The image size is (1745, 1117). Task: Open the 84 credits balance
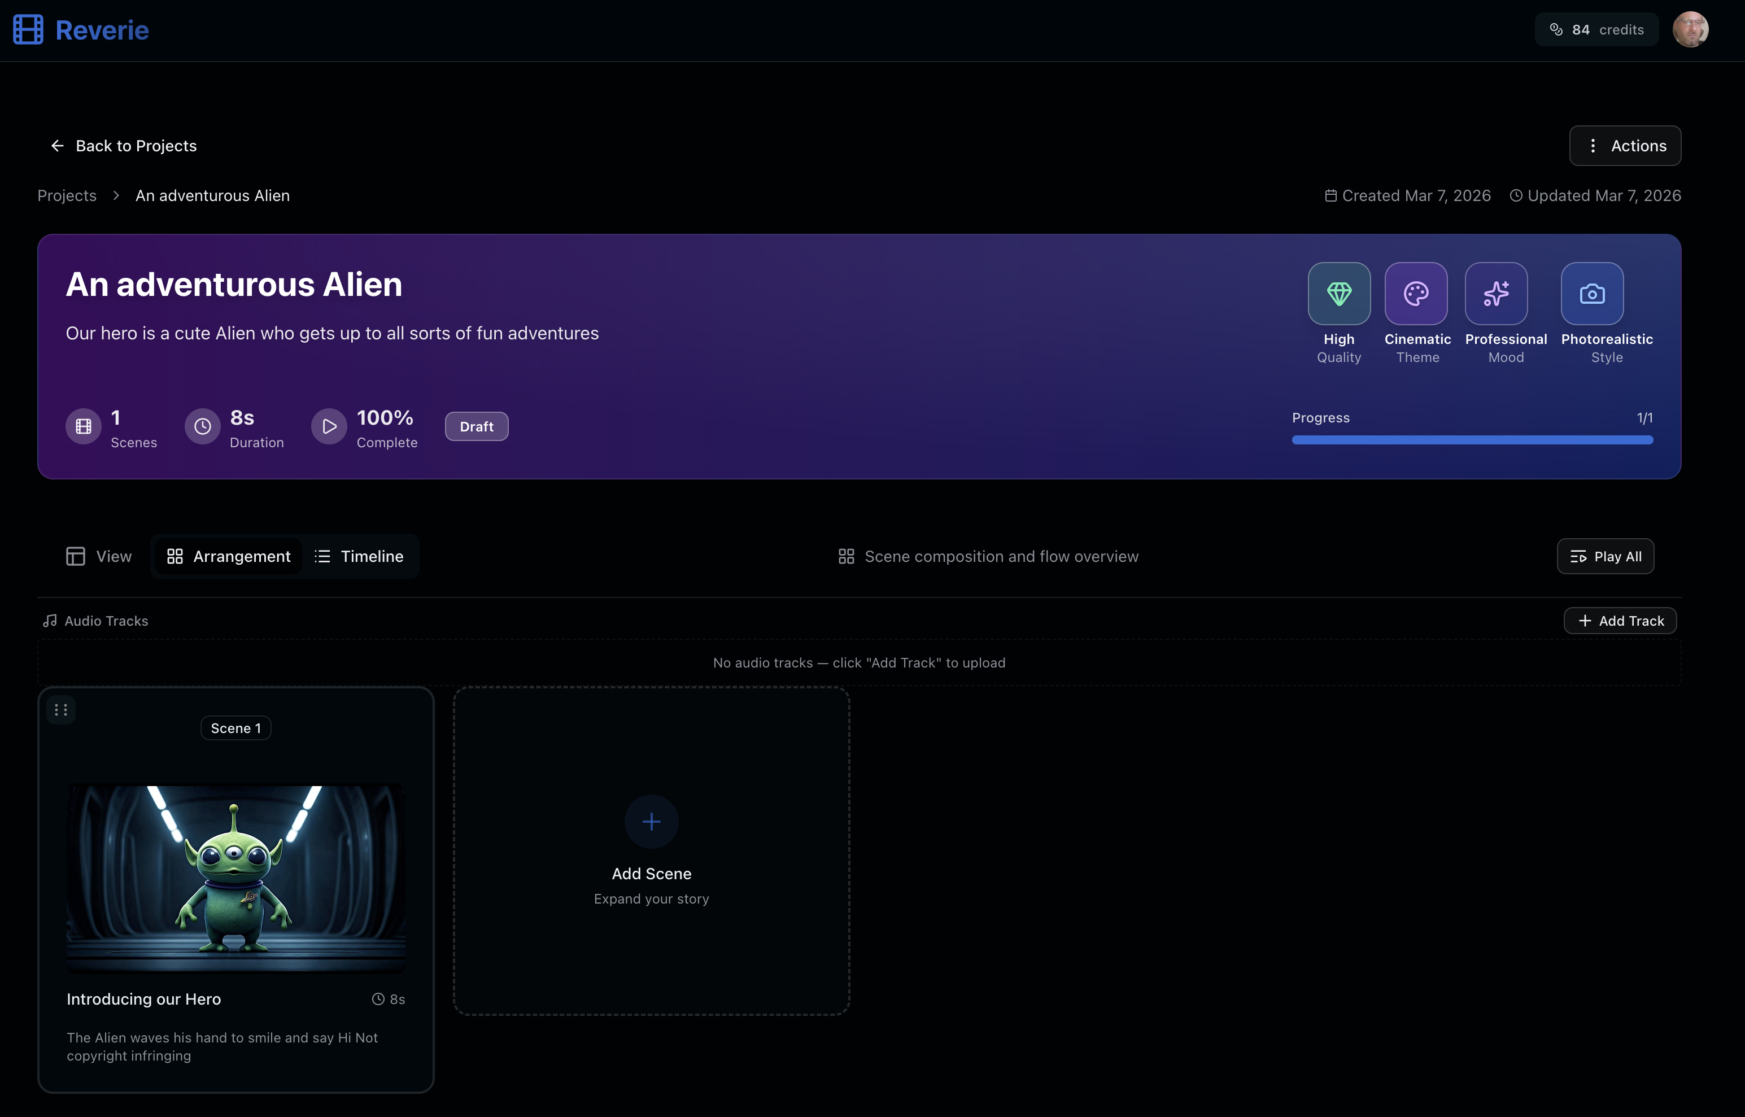pos(1596,30)
